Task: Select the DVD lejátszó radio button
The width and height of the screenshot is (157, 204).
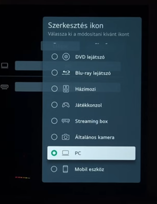Action: tap(55, 57)
